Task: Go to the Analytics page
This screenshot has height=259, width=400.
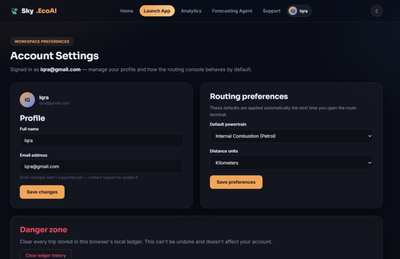Action: [x=191, y=11]
